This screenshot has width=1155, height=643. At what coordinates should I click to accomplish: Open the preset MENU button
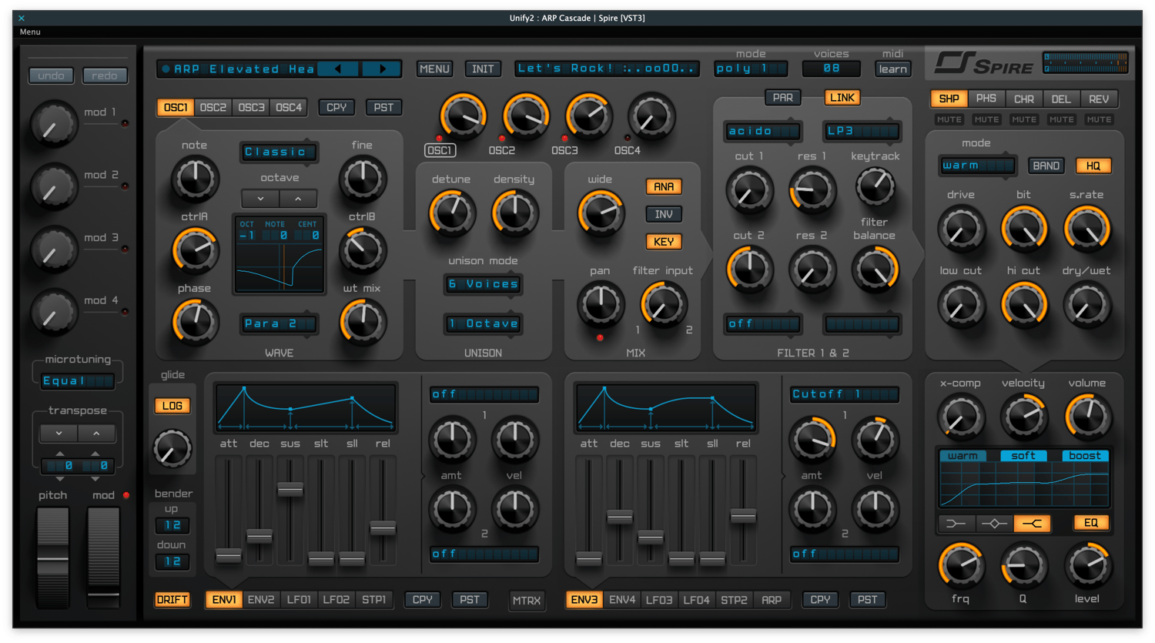pyautogui.click(x=434, y=69)
